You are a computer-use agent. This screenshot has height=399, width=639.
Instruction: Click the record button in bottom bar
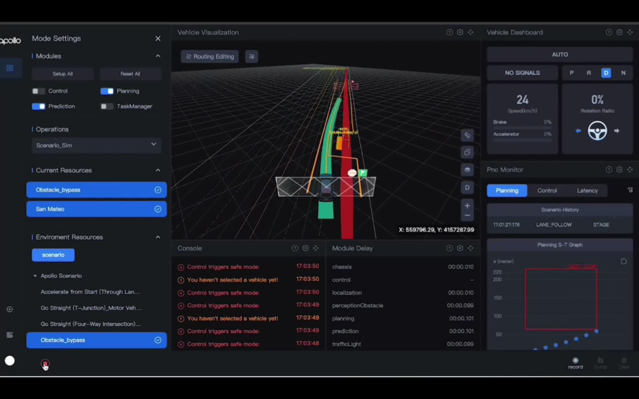(x=575, y=363)
